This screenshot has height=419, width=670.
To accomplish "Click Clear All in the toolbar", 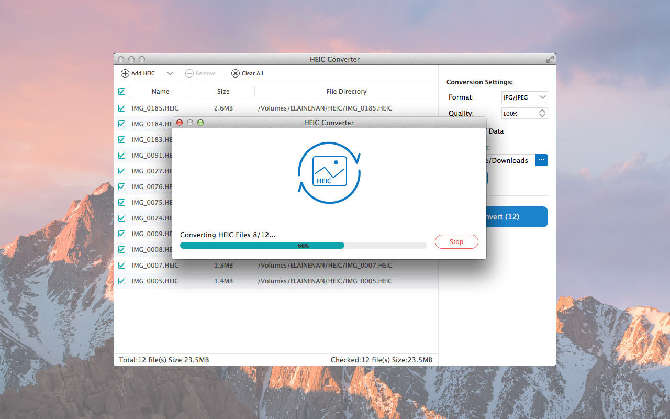I will click(248, 73).
